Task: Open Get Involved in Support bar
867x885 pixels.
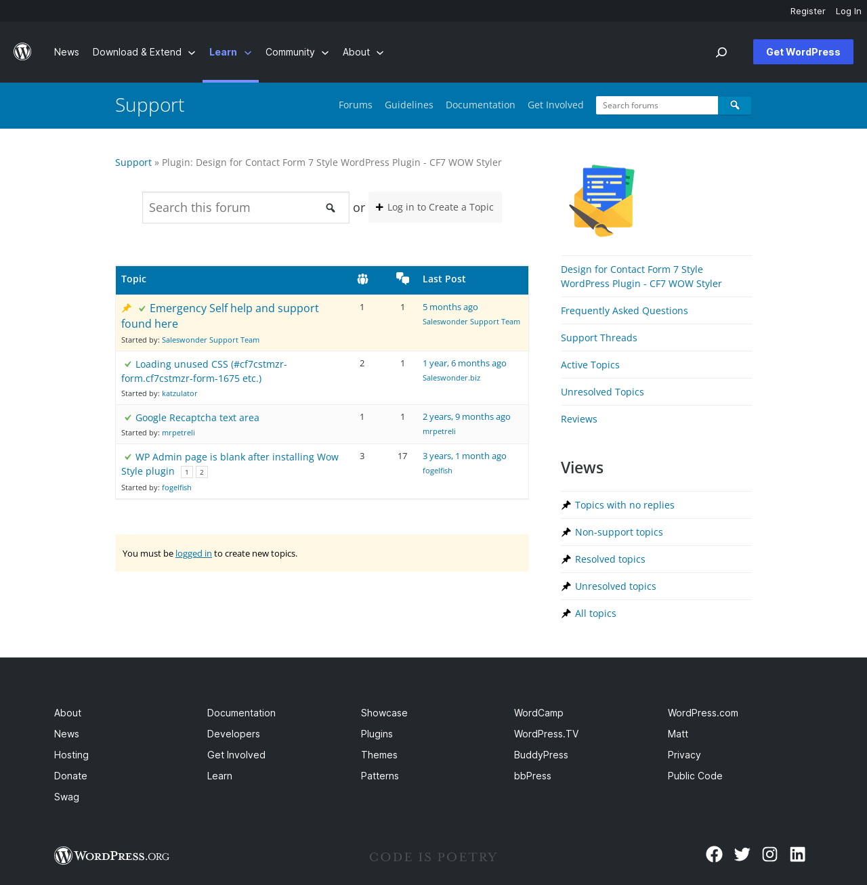Action: [x=555, y=105]
